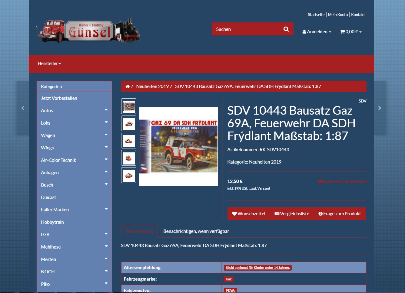Screen dimensions: 405x293
Task: Click the previous arrow on left edge
Action: [23, 108]
